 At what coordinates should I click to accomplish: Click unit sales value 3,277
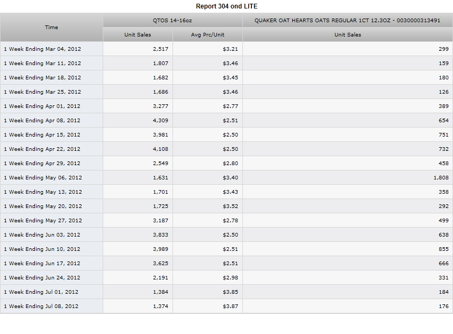coord(161,106)
